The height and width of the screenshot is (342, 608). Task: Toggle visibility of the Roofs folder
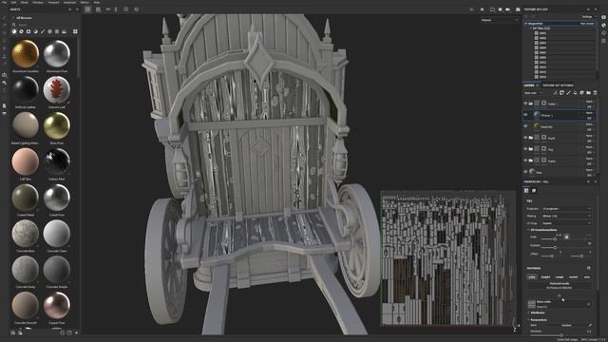click(525, 138)
